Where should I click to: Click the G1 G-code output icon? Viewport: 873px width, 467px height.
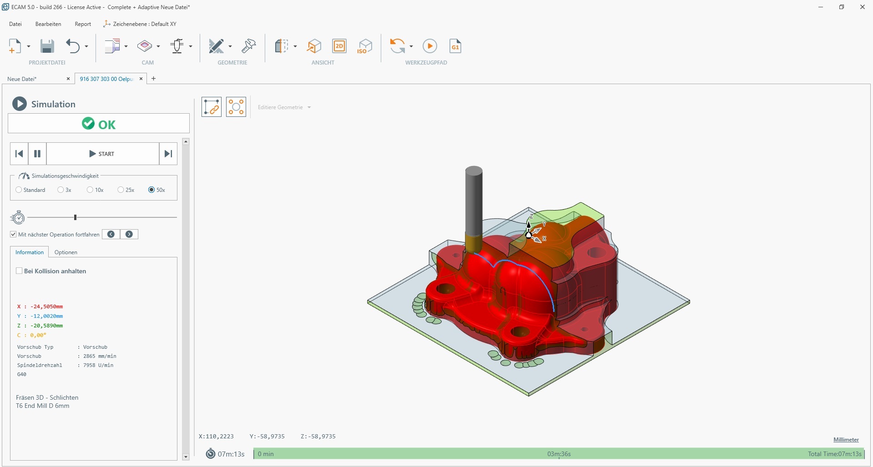[455, 46]
